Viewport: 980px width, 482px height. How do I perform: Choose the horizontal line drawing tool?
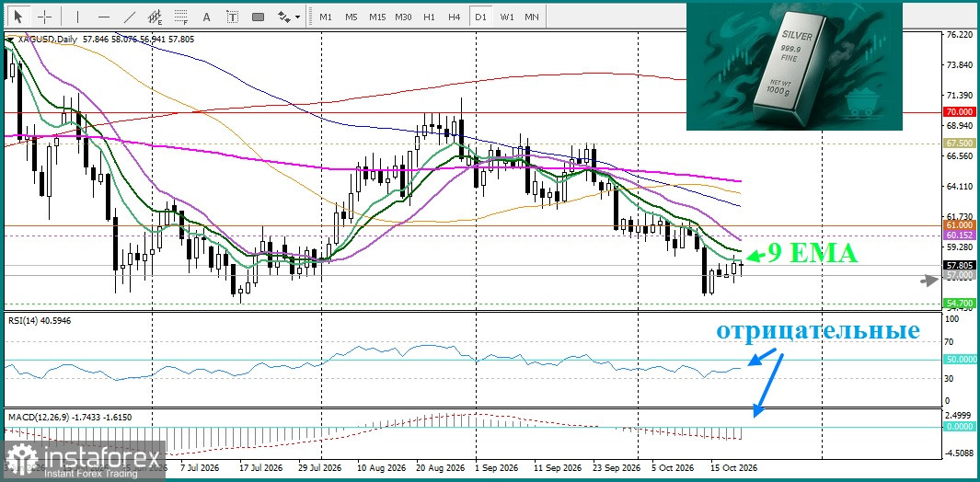[x=104, y=17]
